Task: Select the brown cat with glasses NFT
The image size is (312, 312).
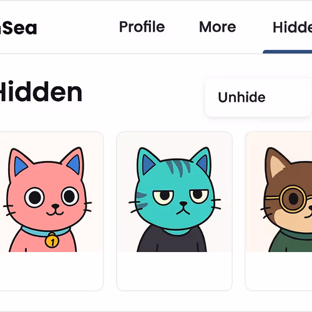Action: 279,192
